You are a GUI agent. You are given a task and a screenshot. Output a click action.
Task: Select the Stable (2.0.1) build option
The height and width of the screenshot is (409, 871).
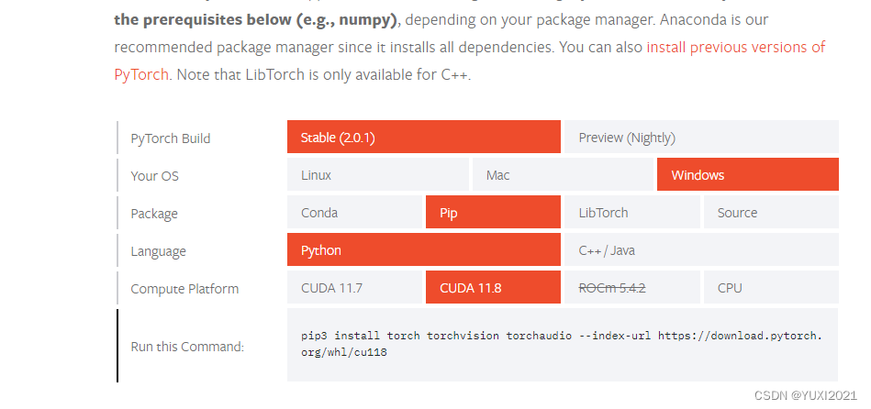[423, 138]
